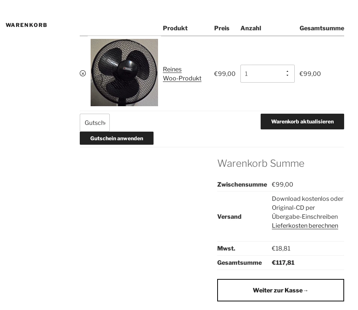Select the Gesamtsumme column header in the table
The height and width of the screenshot is (310, 358).
322,28
